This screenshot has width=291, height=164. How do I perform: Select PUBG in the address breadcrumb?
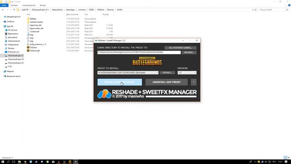click(91, 10)
